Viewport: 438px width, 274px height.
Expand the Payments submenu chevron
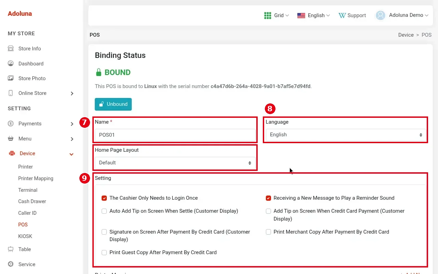pyautogui.click(x=72, y=124)
